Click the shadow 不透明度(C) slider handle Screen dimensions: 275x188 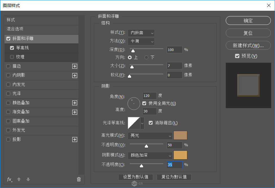coord(141,166)
